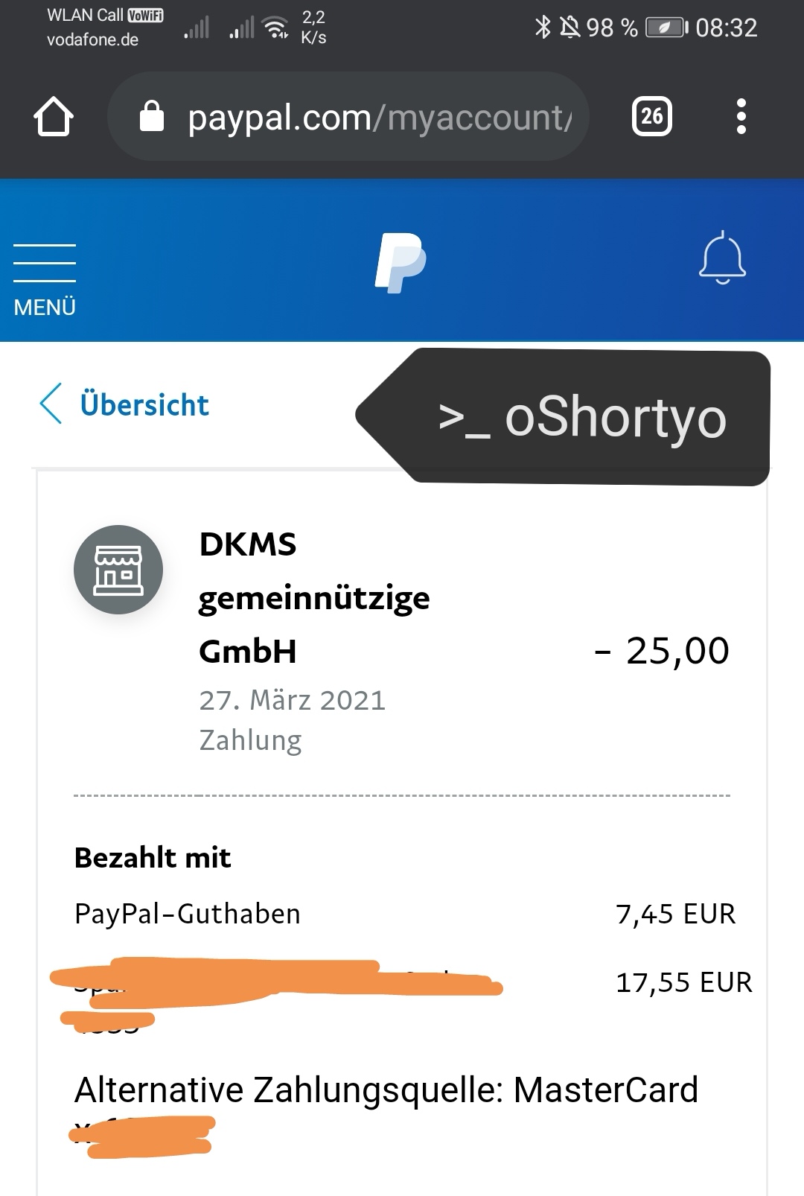The width and height of the screenshot is (804, 1196).
Task: Tap the Alternative Zahlungsquelle MasterCard text
Action: 386,1090
